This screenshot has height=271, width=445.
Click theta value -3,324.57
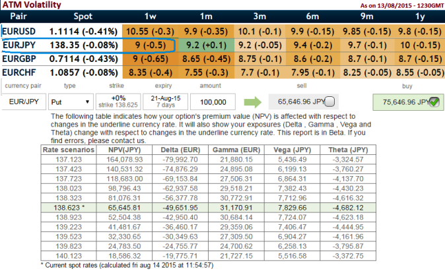[x=348, y=160]
